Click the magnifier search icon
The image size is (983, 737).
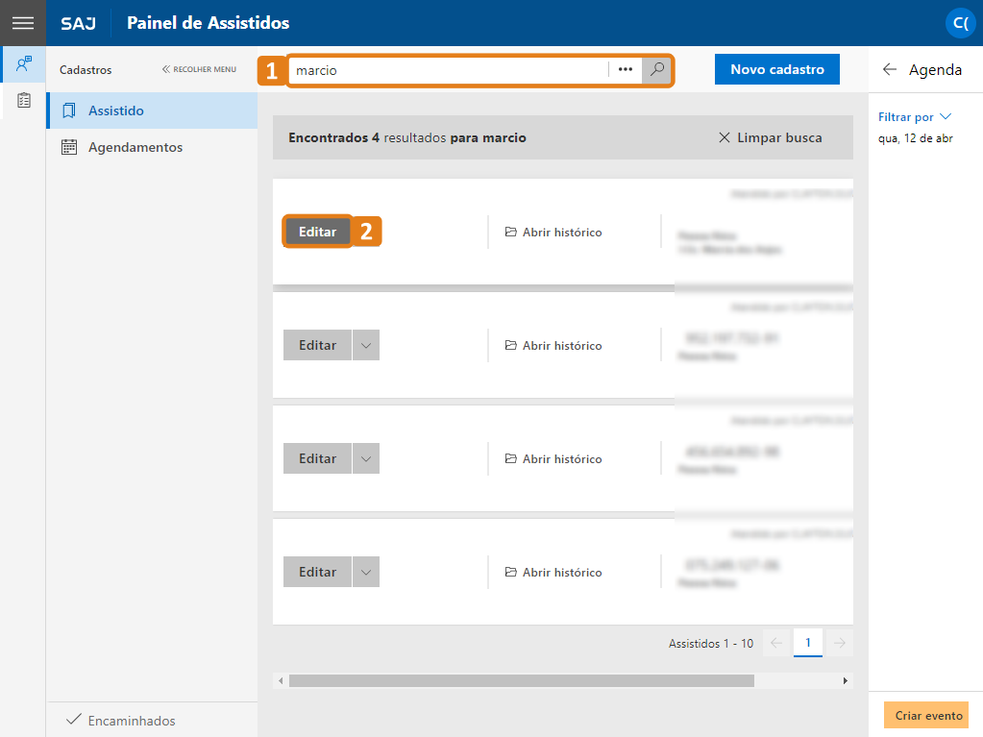(656, 69)
